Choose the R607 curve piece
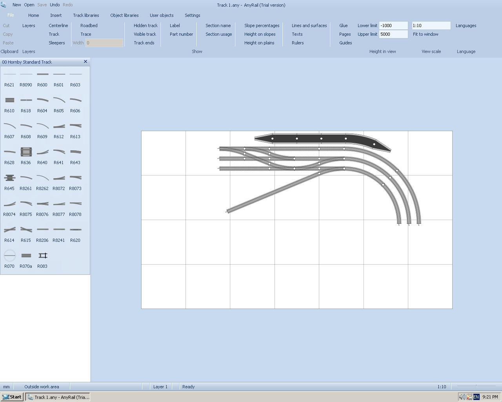The width and height of the screenshot is (502, 402). pos(9,130)
